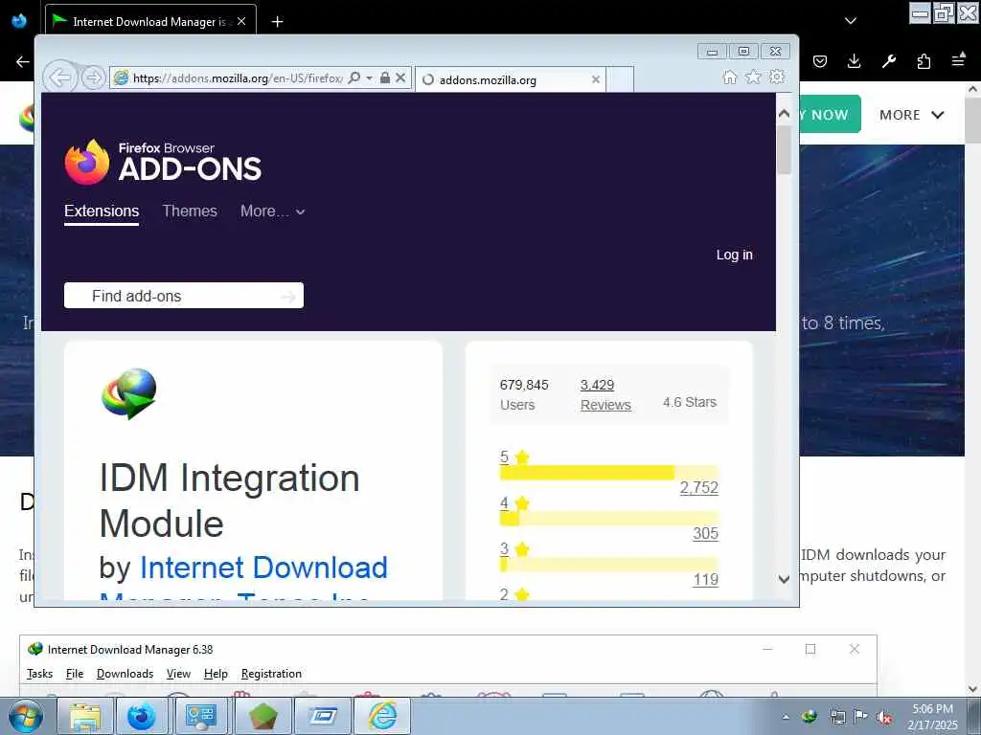
Task: Submit search with the arrow button
Action: pyautogui.click(x=288, y=297)
